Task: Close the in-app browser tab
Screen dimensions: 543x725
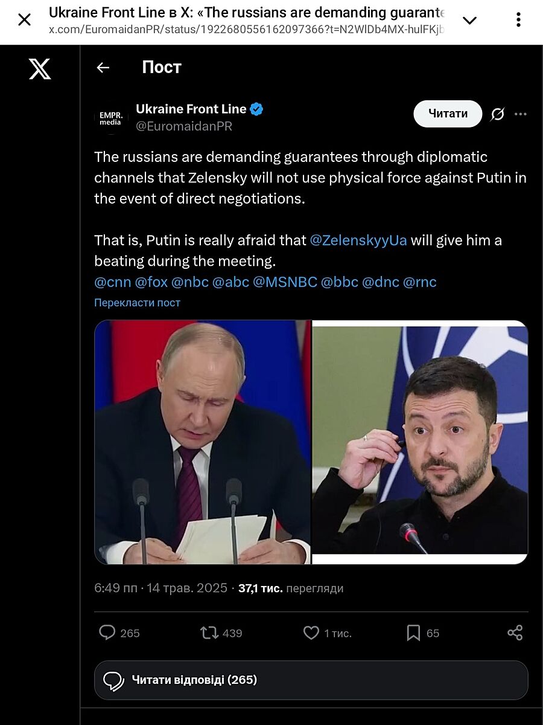Action: point(24,20)
